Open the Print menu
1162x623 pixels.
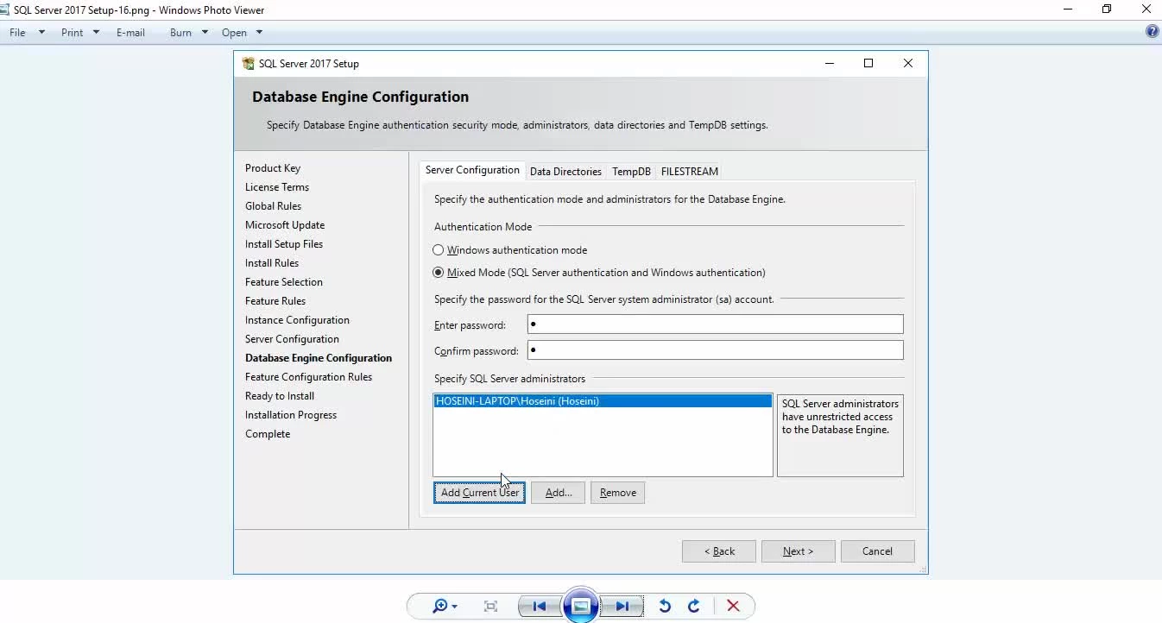tap(80, 32)
